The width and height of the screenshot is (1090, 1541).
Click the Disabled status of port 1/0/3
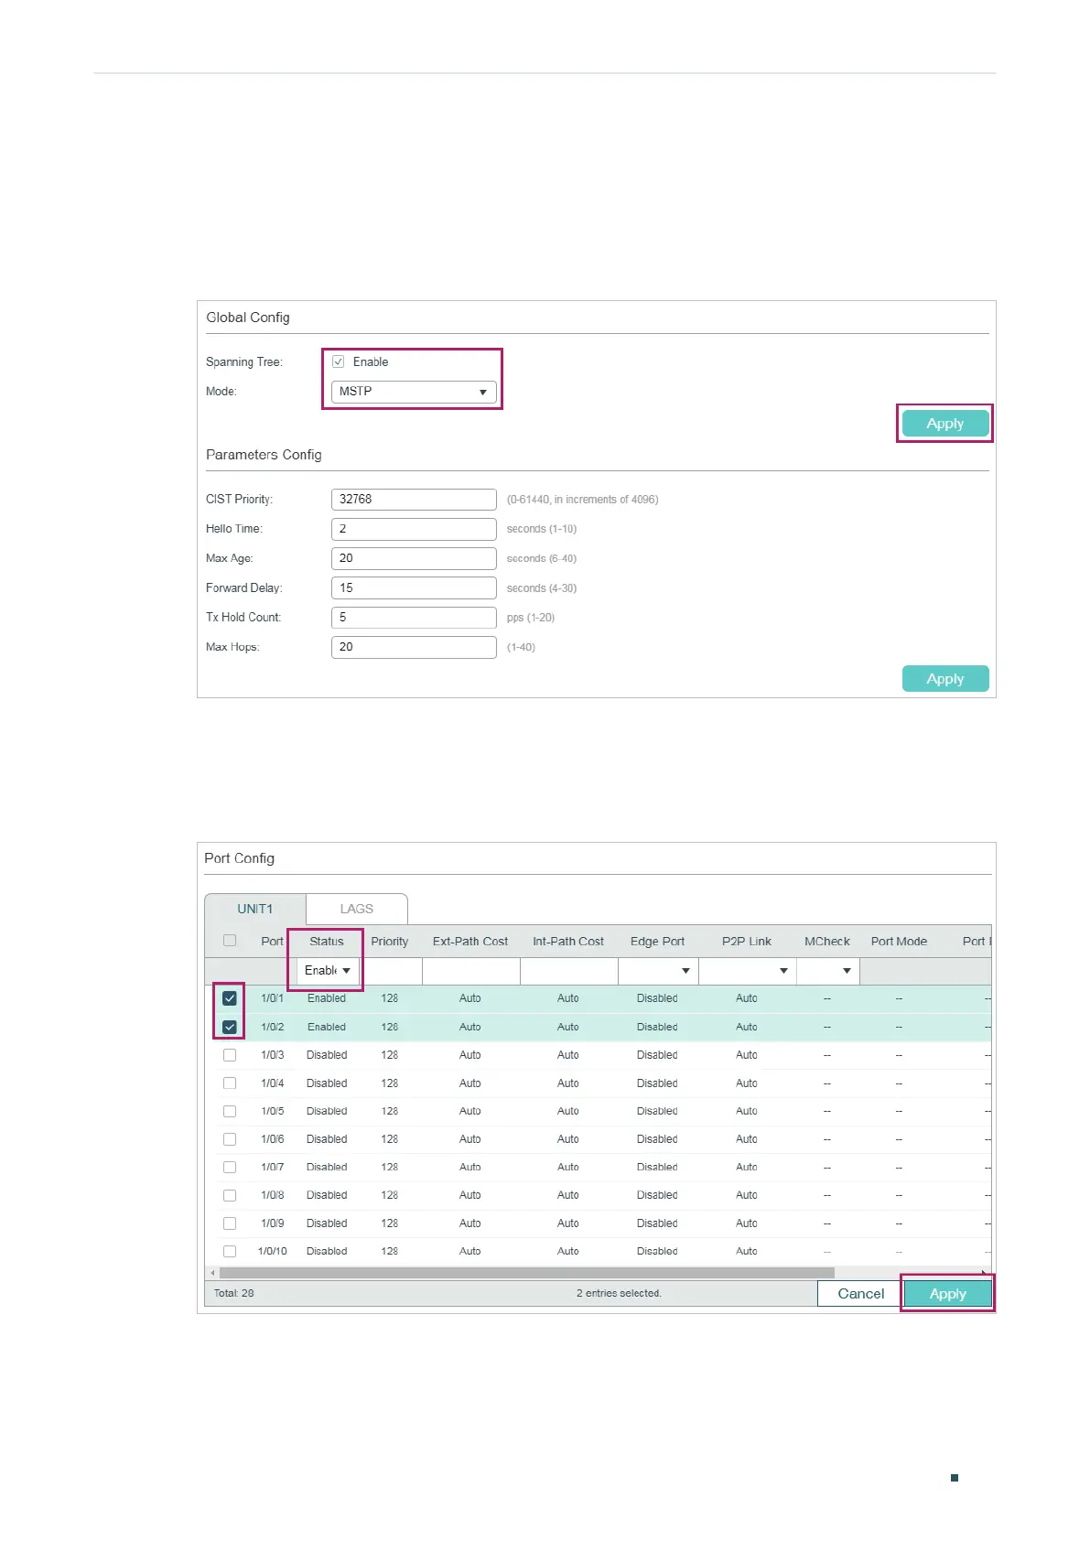tap(327, 1055)
